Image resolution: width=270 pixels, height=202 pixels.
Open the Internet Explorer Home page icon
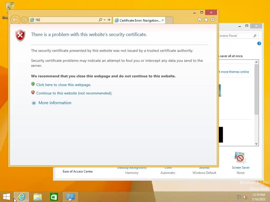click(x=200, y=20)
